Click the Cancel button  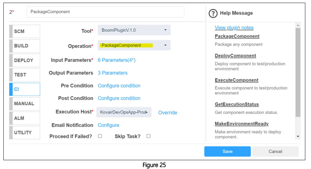(275, 151)
